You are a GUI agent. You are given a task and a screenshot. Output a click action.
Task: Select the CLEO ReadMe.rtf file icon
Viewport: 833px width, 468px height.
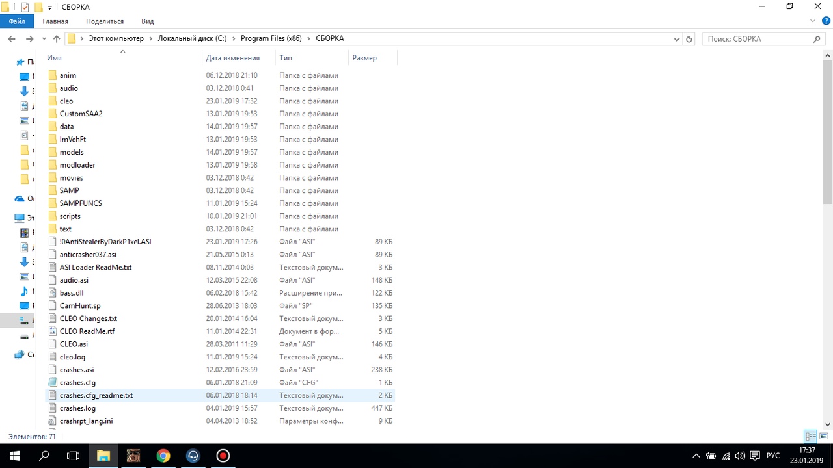(x=53, y=331)
